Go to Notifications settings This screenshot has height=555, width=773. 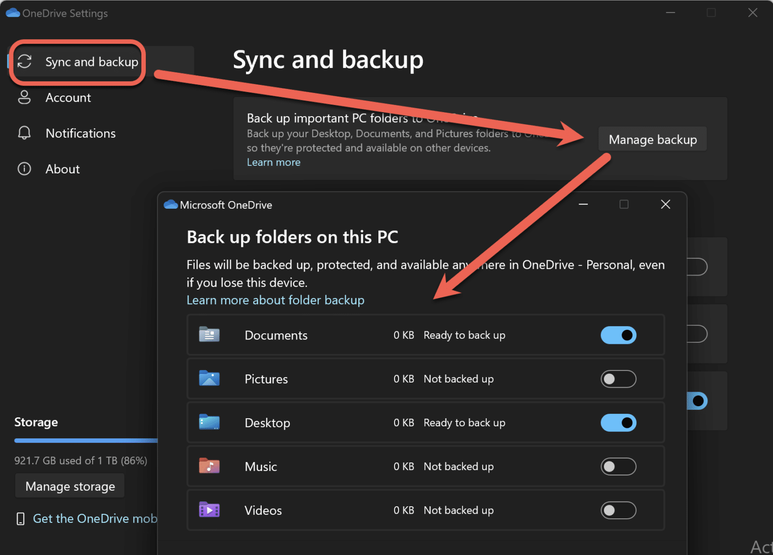[x=81, y=133]
